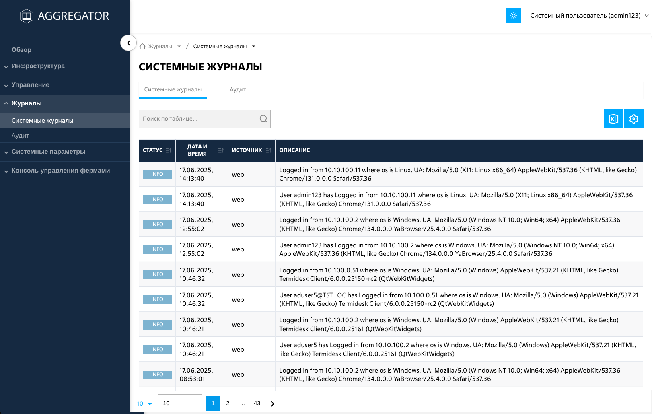This screenshot has height=414, width=652.
Task: Go to next page arrow
Action: click(x=272, y=404)
